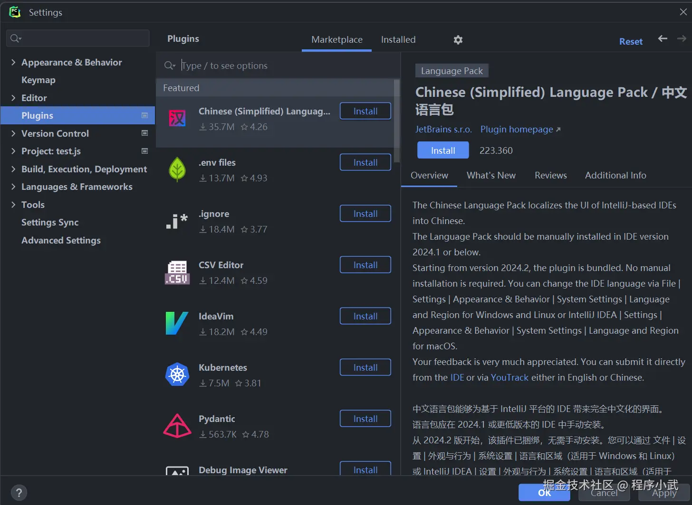Click the IdeaVim plugin icon
The width and height of the screenshot is (692, 505).
177,323
